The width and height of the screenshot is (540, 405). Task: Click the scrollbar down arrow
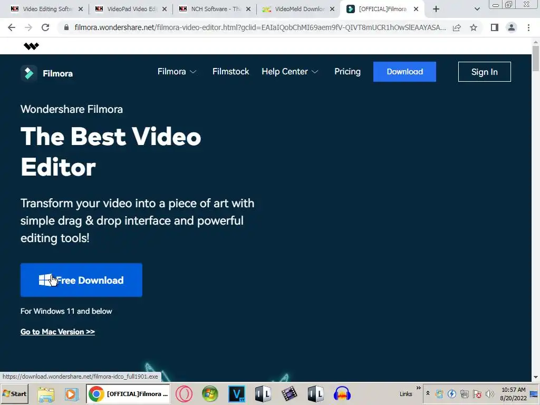pyautogui.click(x=536, y=378)
